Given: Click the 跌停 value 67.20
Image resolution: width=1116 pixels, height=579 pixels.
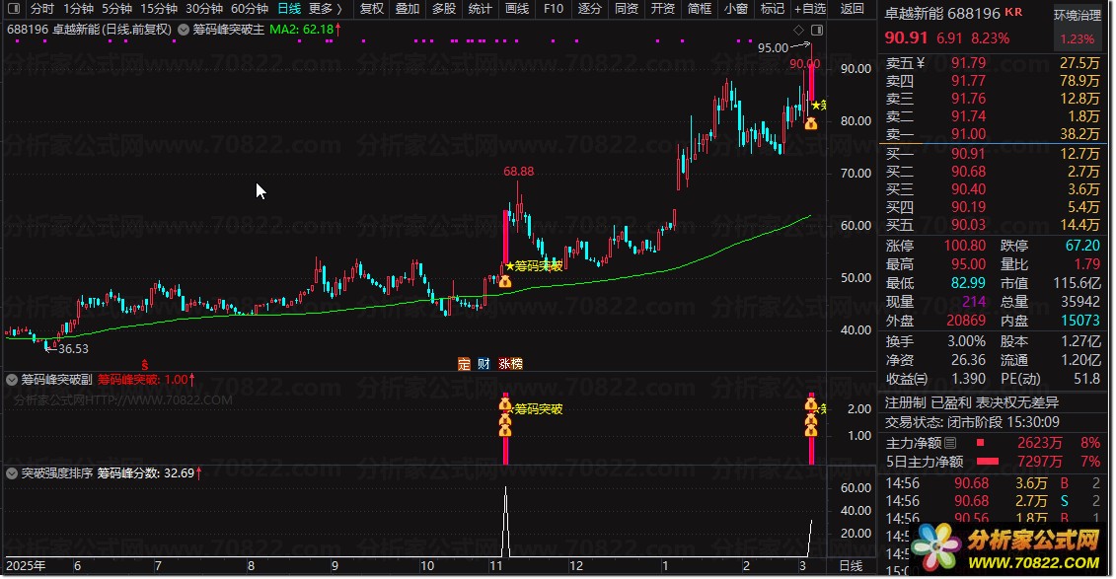Looking at the screenshot, I should point(1082,246).
